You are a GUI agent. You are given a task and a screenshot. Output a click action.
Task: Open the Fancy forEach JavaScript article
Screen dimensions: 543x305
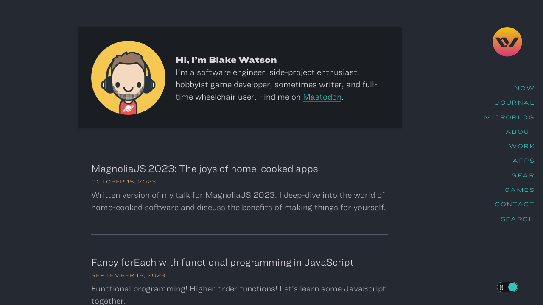[x=222, y=262]
